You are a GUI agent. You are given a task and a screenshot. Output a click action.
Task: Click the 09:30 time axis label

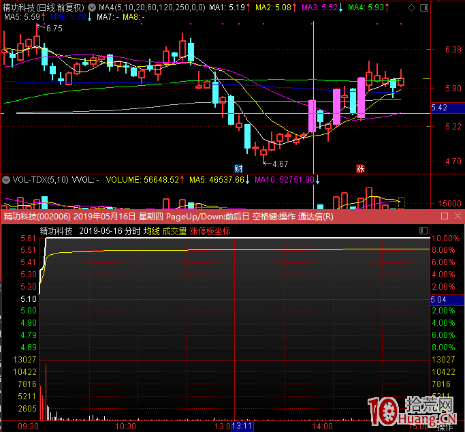pos(28,427)
